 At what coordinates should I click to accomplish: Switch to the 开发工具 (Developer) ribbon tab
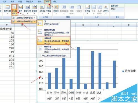coord(30,1)
